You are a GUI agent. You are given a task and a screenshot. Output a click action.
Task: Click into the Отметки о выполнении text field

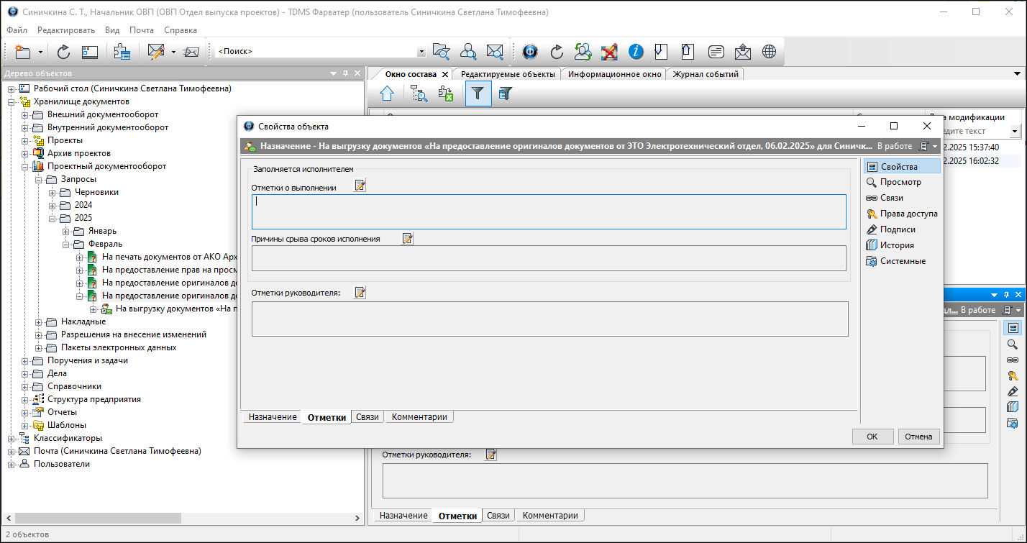(x=549, y=211)
